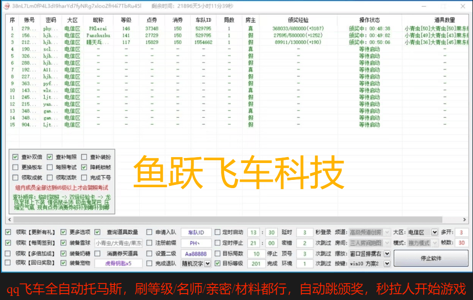473x300 pixels.
Task: Toggle the 查补双倍 checkbox
Action: 16,157
